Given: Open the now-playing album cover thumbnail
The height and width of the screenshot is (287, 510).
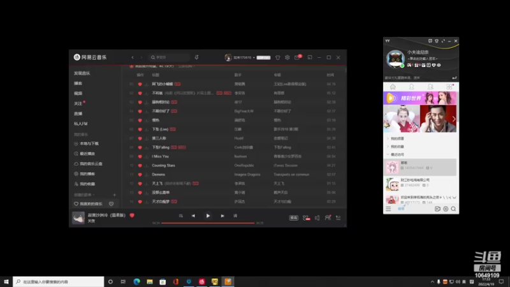Looking at the screenshot, I should pyautogui.click(x=78, y=217).
